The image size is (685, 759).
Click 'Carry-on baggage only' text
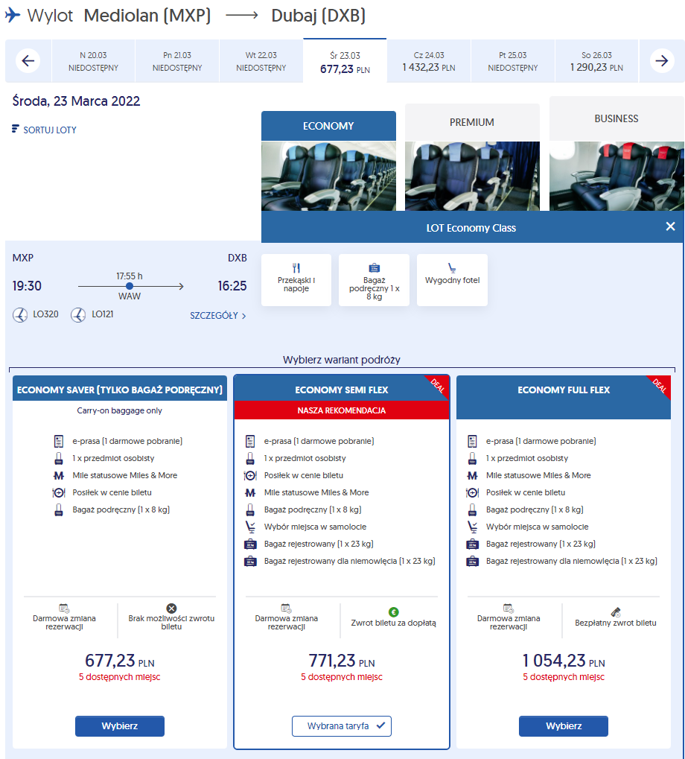[119, 410]
